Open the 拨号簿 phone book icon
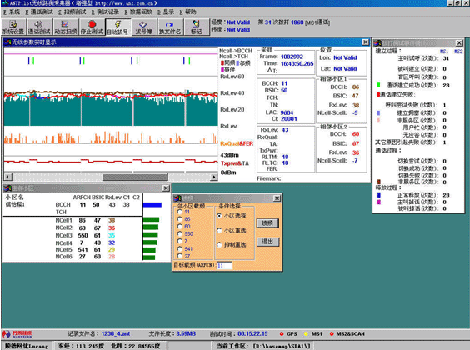Viewport: 470px width, 350px height. (144, 27)
